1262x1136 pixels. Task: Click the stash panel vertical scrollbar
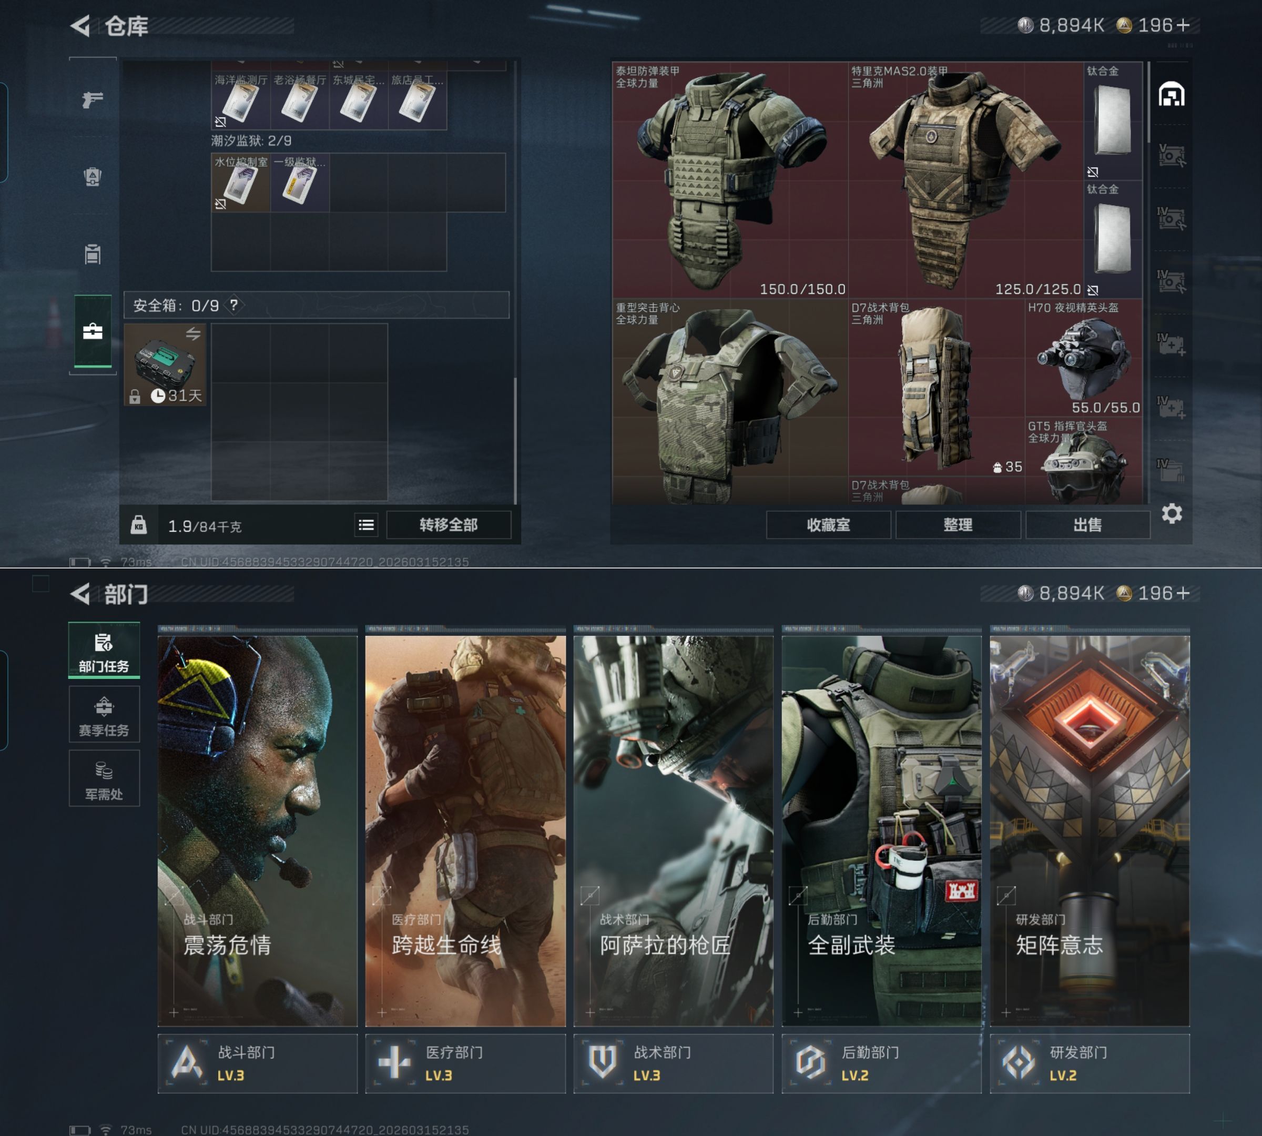click(x=1148, y=103)
